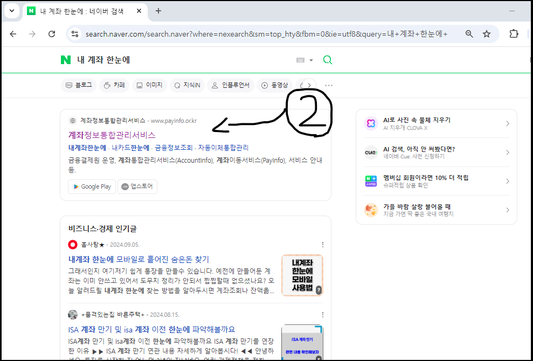Expand the 국내 여행지 row chevron
The width and height of the screenshot is (533, 361).
pos(508,210)
